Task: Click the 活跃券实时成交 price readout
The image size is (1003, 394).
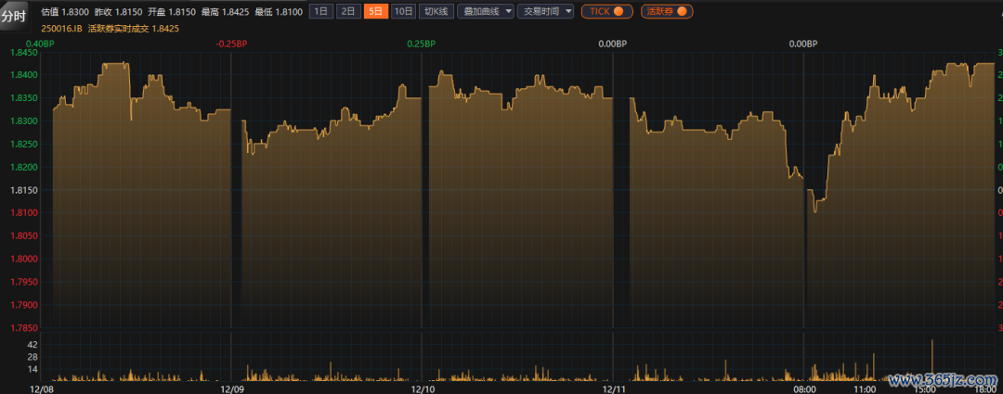Action: click(133, 29)
